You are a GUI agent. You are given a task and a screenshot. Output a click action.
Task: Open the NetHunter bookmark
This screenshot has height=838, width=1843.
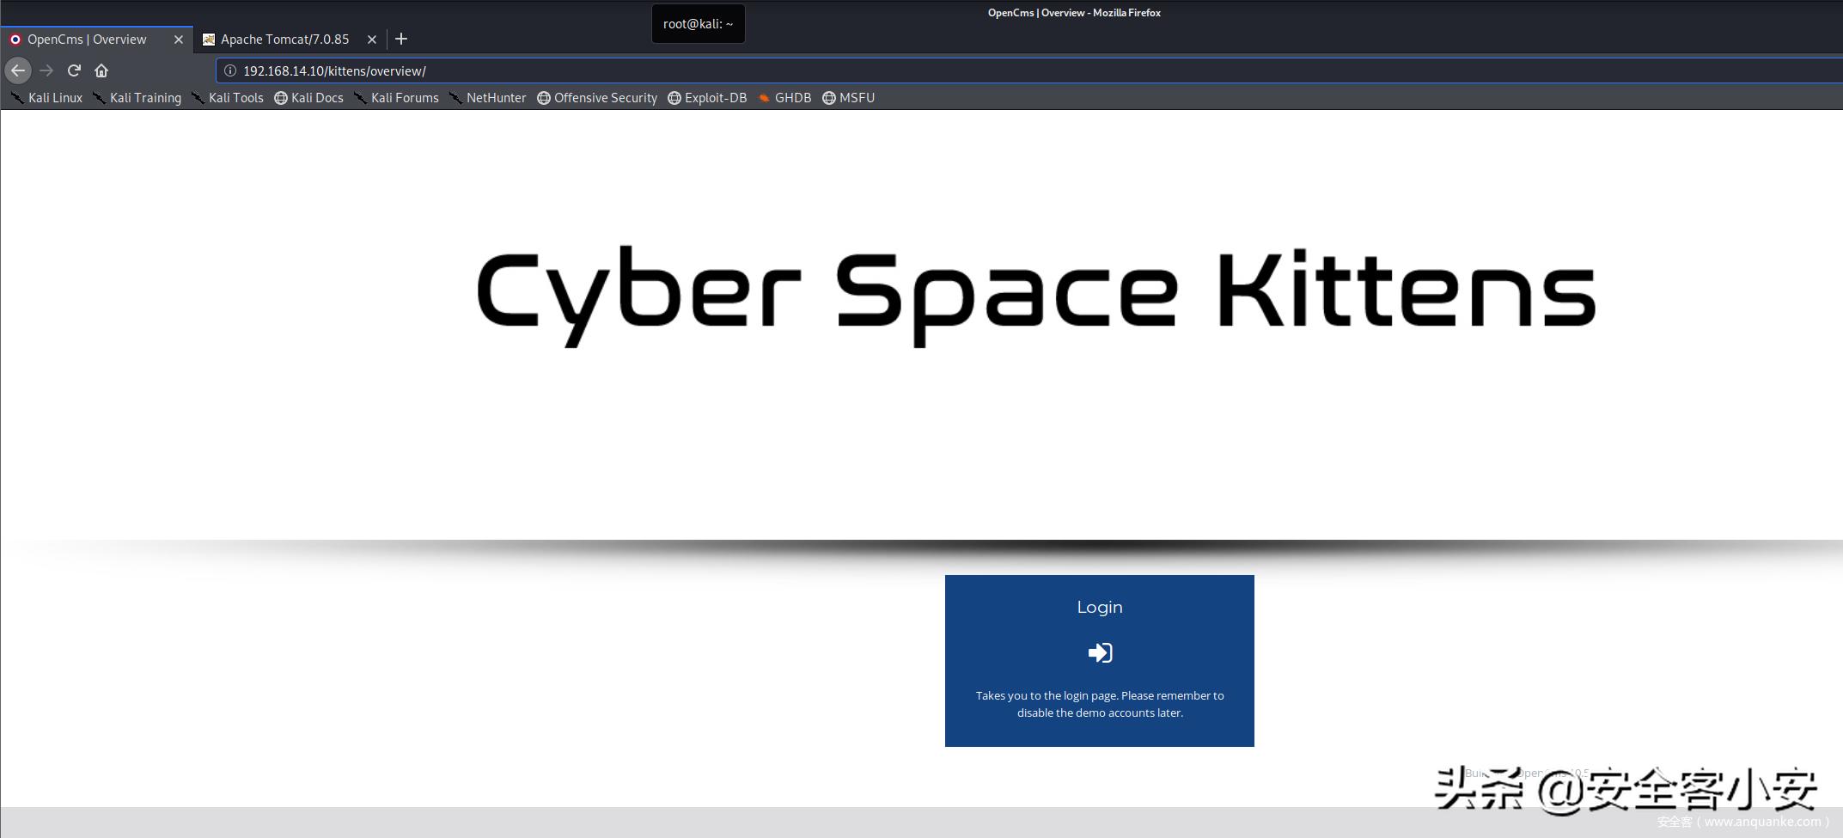[488, 98]
